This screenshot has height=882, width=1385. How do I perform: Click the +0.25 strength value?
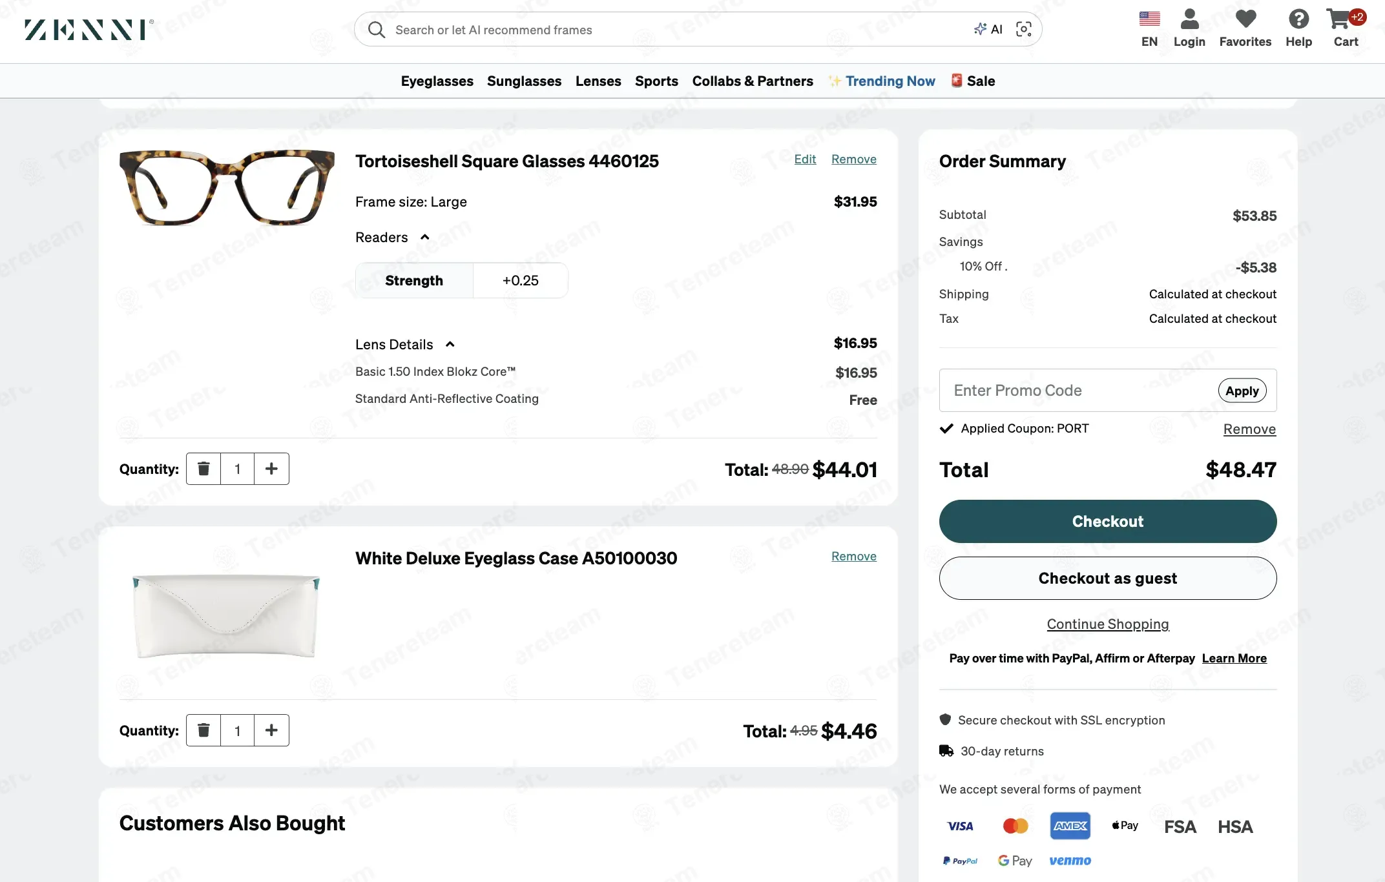tap(521, 281)
